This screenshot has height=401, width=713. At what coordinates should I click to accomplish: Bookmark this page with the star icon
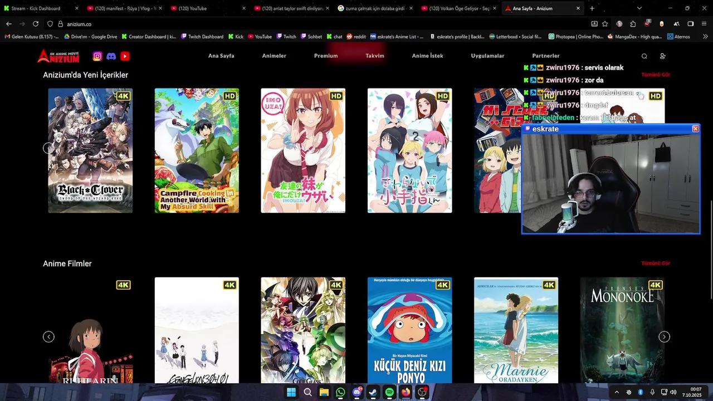pos(605,24)
